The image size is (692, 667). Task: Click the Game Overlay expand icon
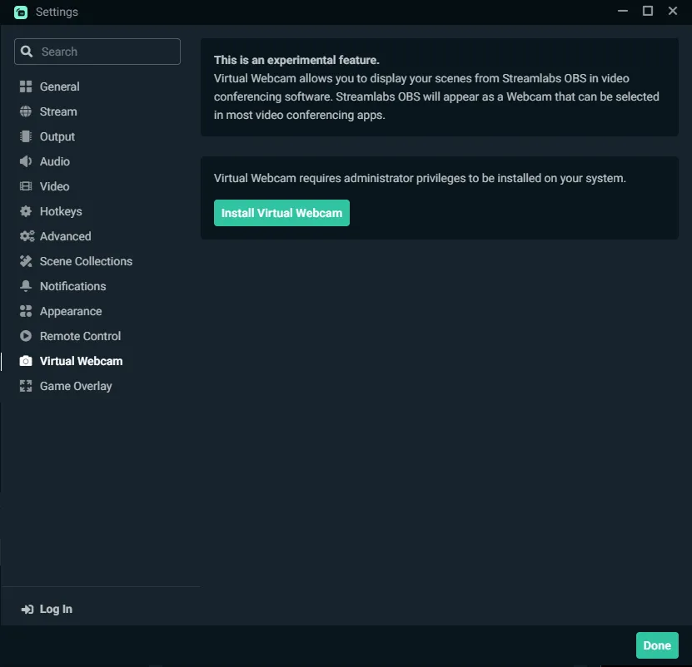pos(26,386)
